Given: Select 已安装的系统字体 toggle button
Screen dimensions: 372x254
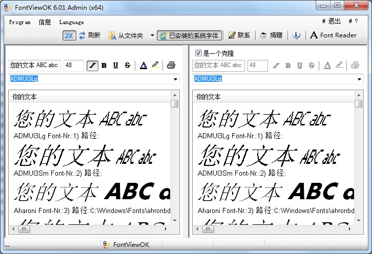Looking at the screenshot, I should click(189, 35).
